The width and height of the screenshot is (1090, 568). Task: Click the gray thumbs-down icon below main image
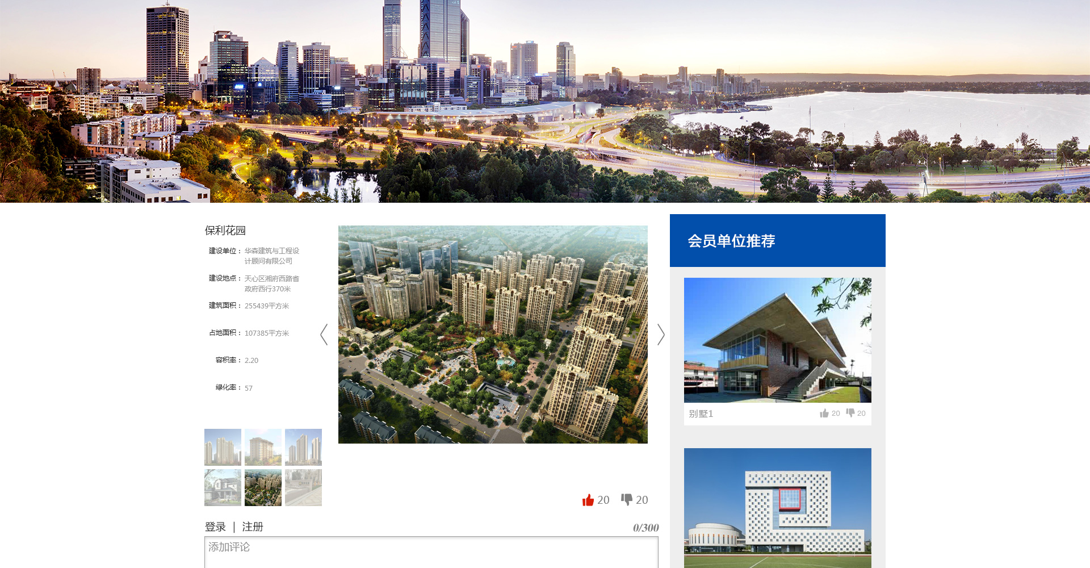[x=626, y=499]
